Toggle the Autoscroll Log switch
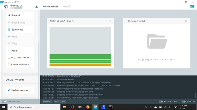 point(161,101)
